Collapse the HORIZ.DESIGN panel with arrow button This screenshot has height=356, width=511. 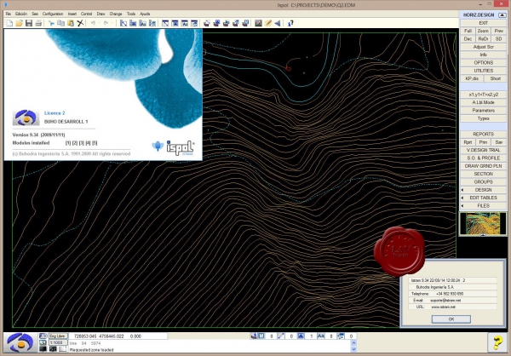[x=502, y=15]
